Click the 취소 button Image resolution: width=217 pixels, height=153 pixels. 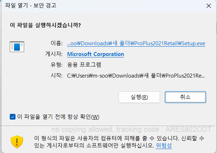click(x=185, y=97)
